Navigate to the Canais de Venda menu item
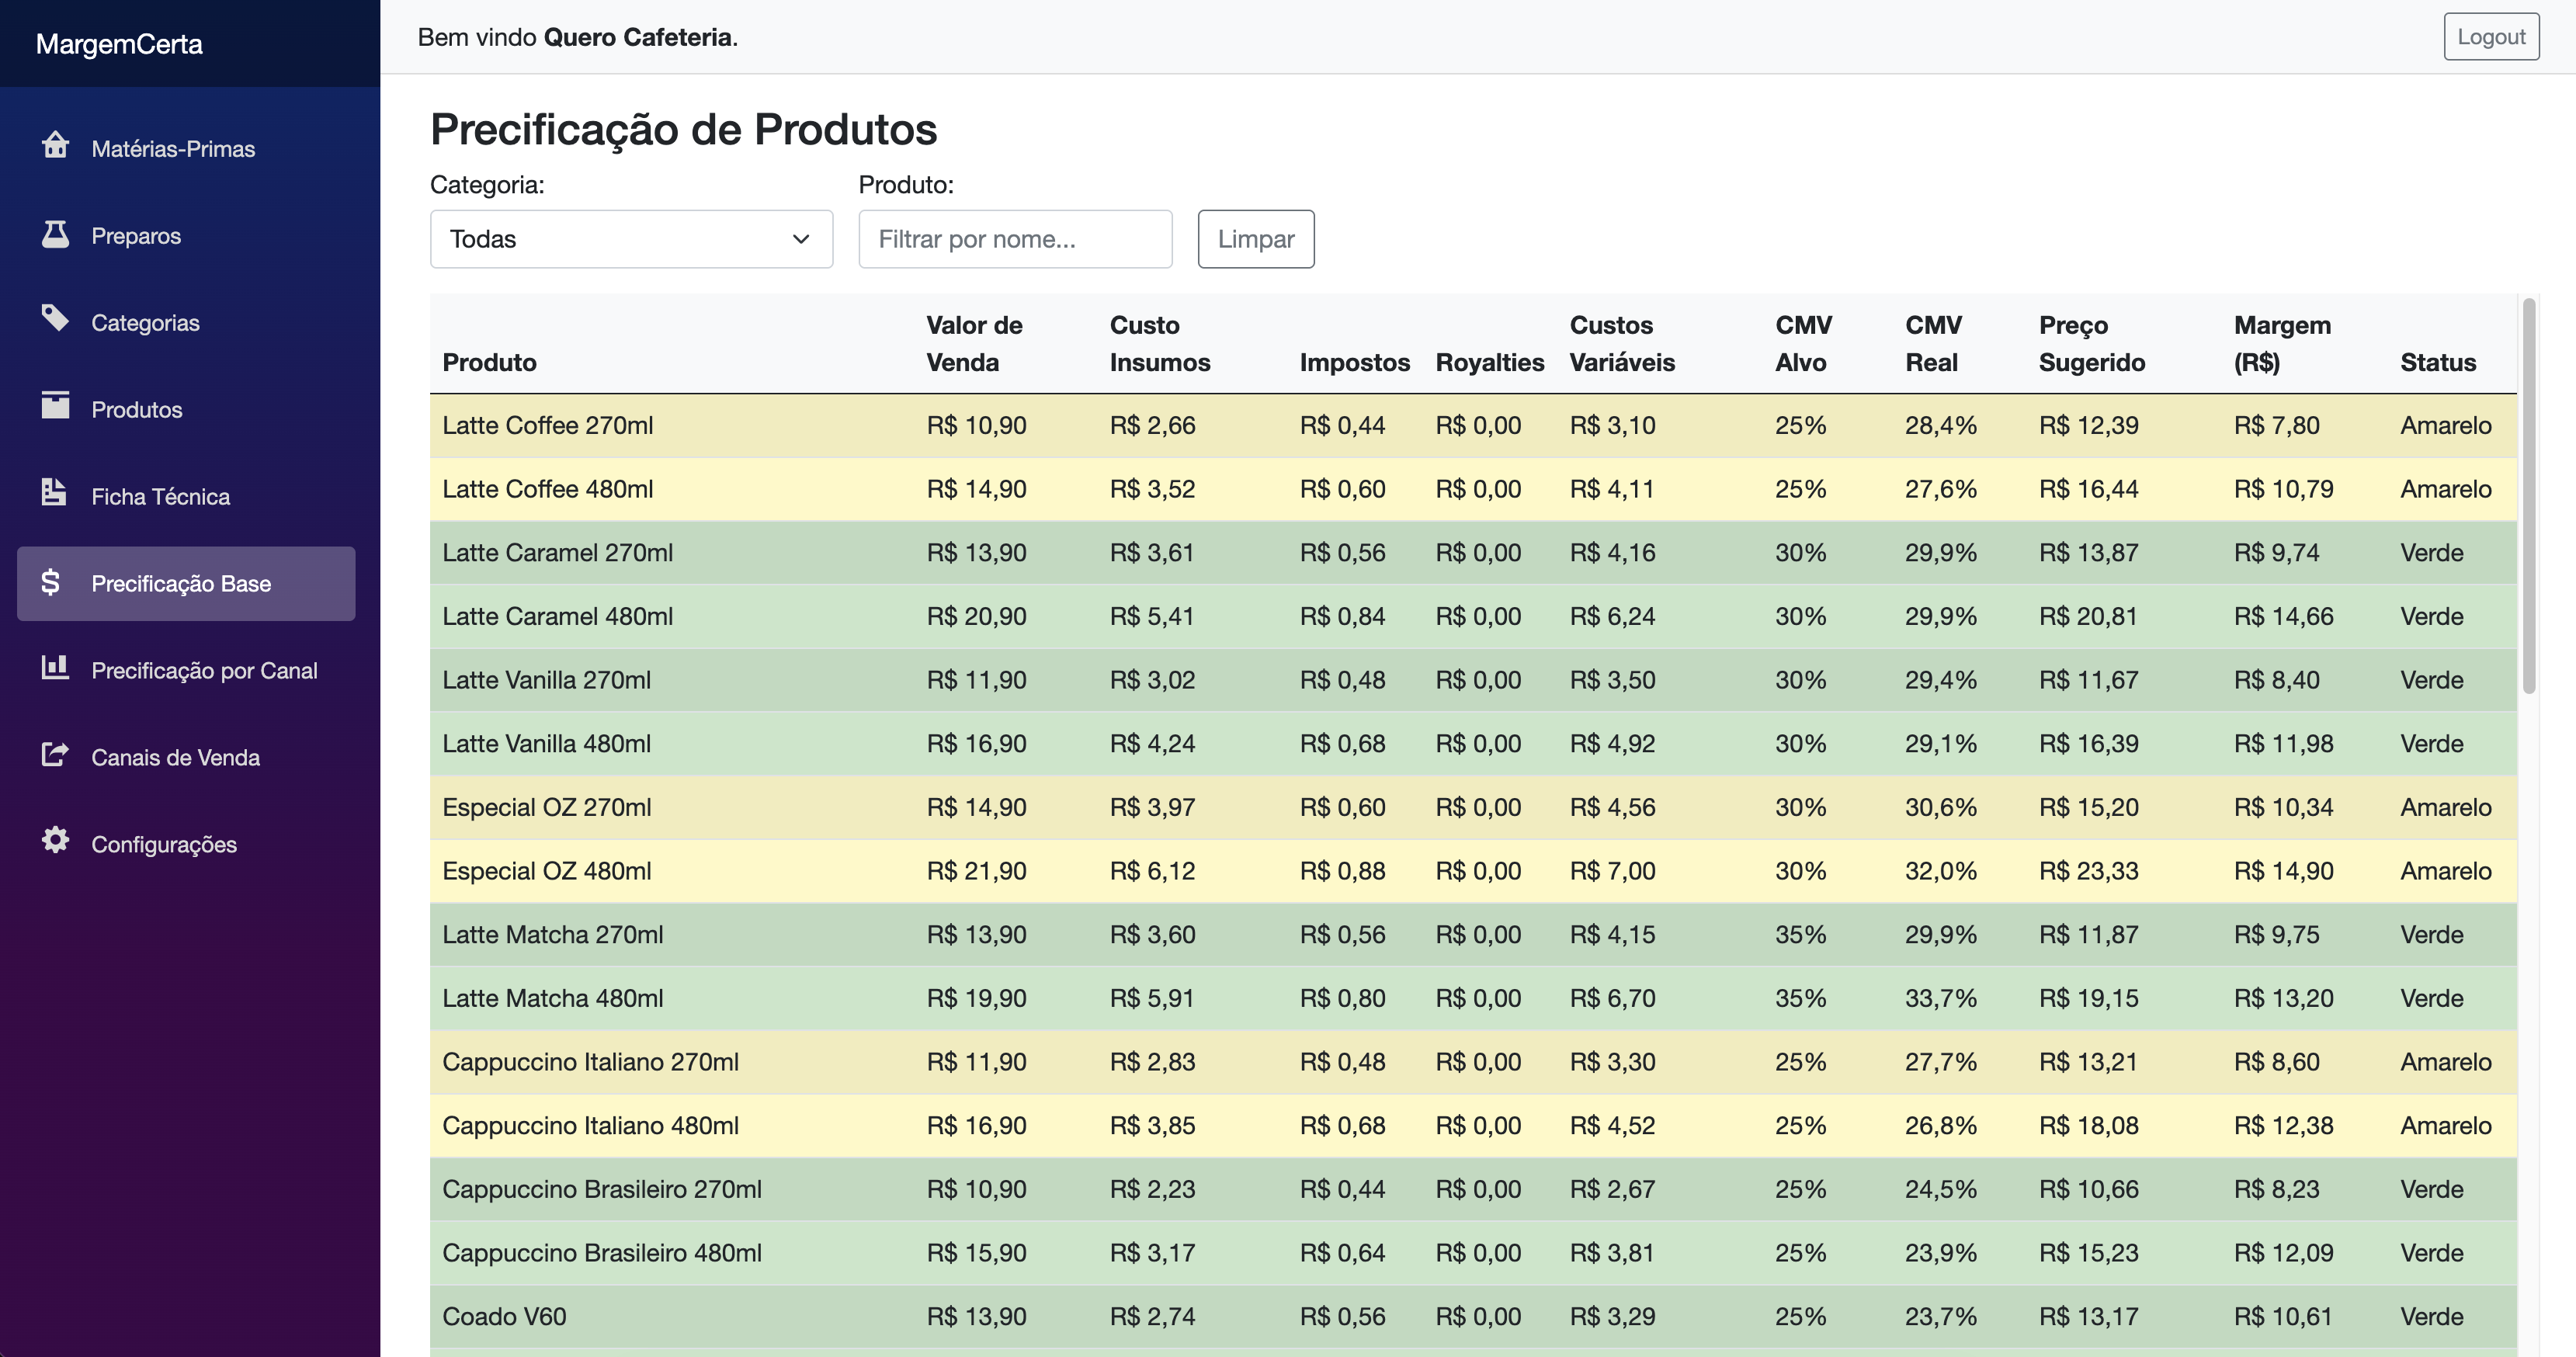 176,757
